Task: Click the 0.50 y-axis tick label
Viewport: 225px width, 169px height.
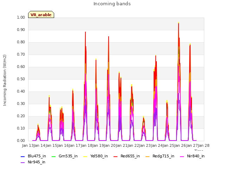Action: click(x=21, y=79)
